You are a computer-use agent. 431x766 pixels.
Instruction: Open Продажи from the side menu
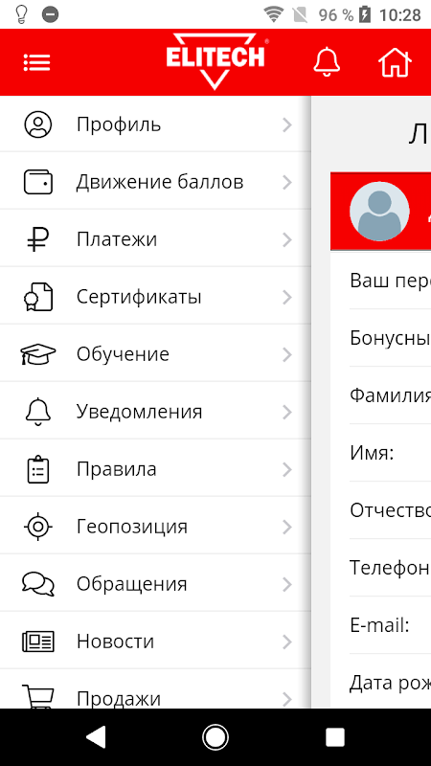pos(155,689)
